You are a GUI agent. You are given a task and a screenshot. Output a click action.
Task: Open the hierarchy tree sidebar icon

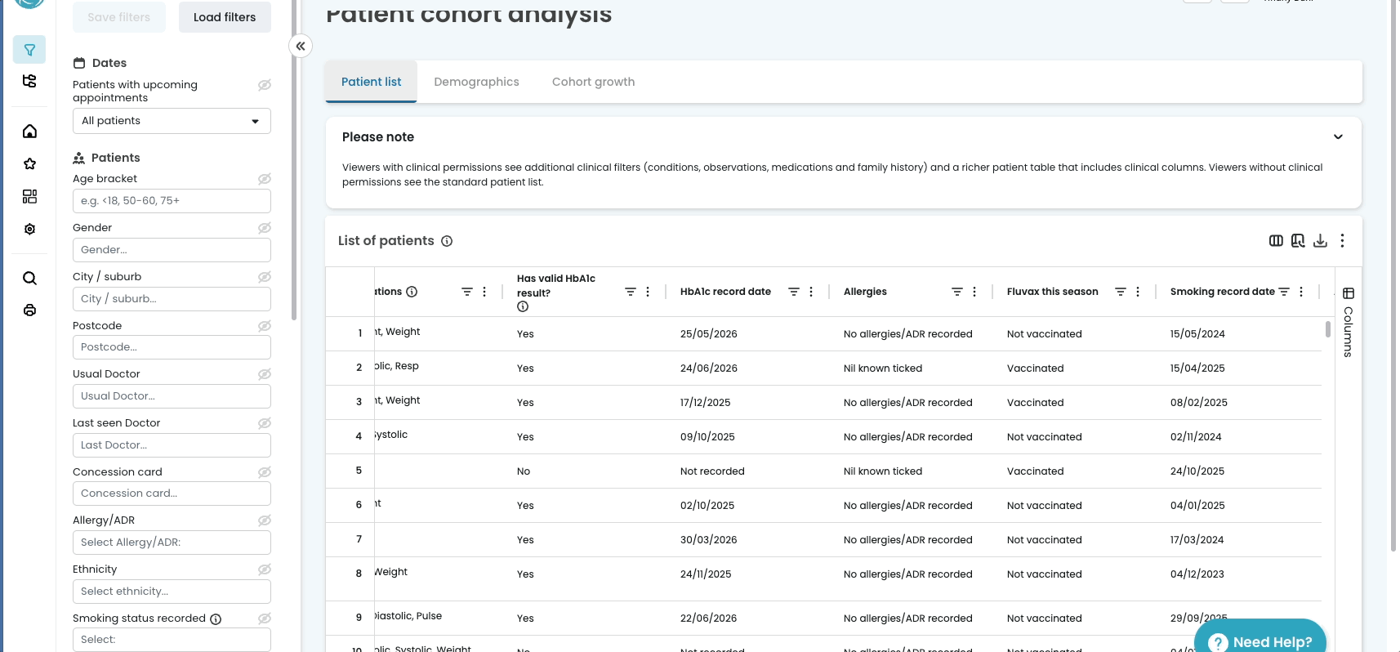pyautogui.click(x=29, y=81)
